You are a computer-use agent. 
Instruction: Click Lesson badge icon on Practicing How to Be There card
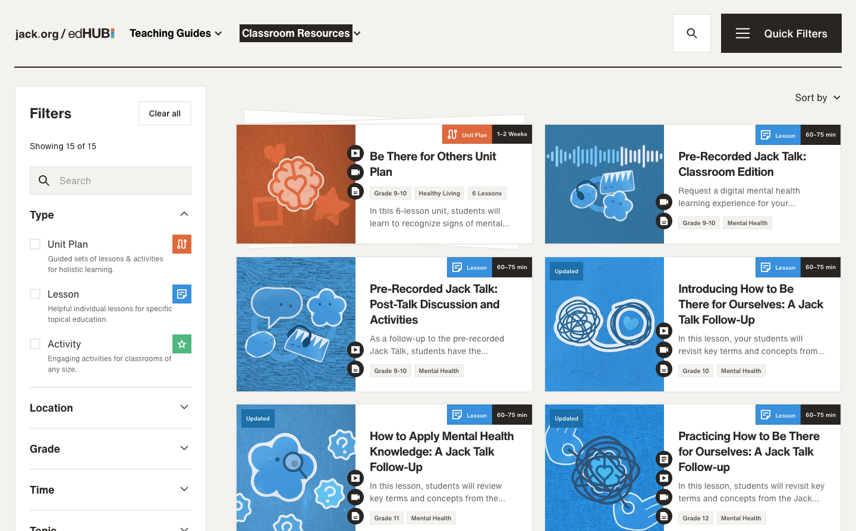pos(766,415)
